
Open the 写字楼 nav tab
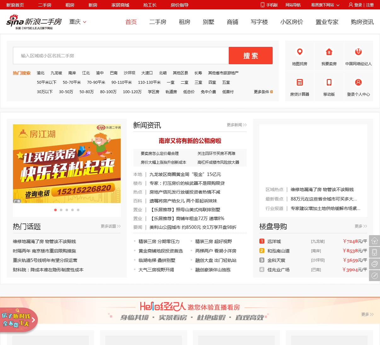[259, 22]
